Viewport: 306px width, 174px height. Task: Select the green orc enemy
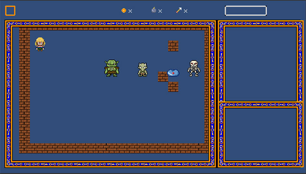(x=112, y=68)
